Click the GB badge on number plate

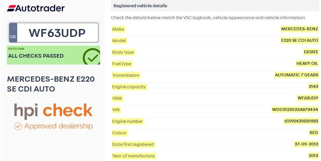[x=13, y=33]
